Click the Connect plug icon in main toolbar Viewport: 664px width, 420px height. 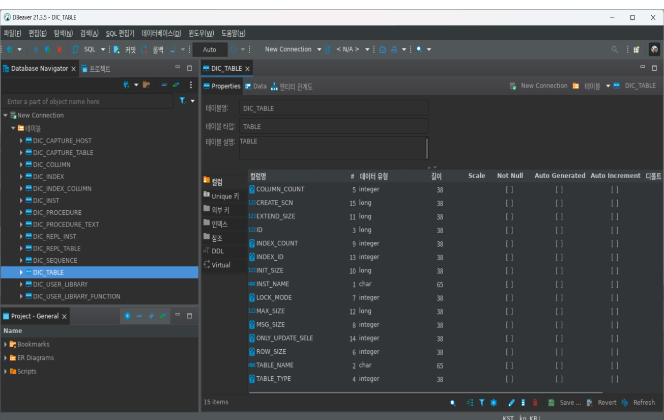click(x=36, y=49)
